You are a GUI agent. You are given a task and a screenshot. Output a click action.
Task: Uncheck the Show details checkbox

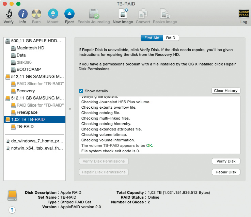click(81, 91)
